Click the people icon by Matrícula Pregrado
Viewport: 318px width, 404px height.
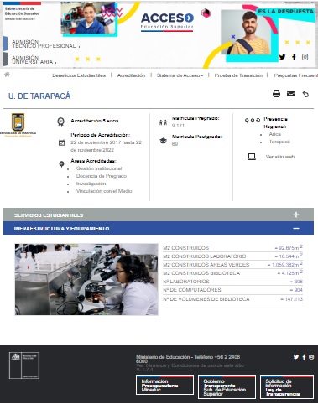pyautogui.click(x=163, y=122)
